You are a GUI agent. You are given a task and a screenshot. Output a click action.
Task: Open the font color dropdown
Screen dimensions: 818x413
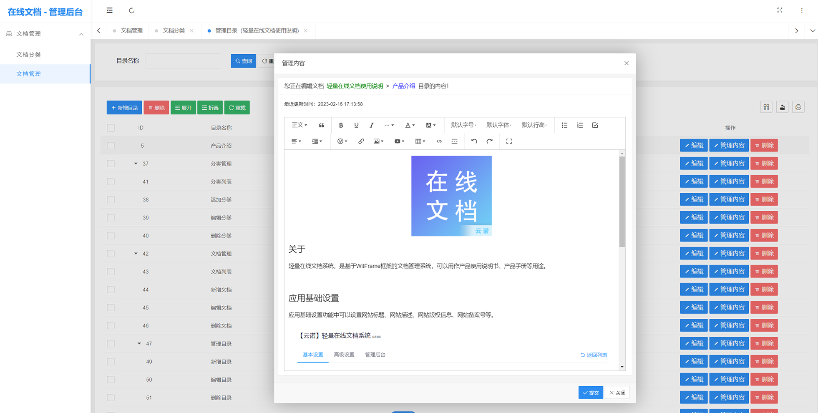[x=409, y=125]
